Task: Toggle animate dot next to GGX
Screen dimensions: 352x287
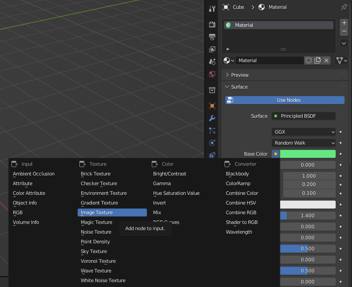Action: coord(341,132)
